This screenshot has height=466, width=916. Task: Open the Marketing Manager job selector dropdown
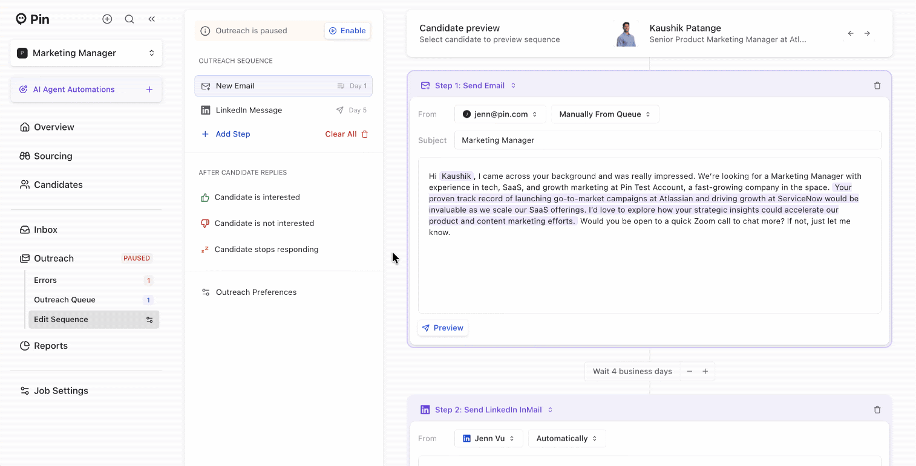click(86, 53)
